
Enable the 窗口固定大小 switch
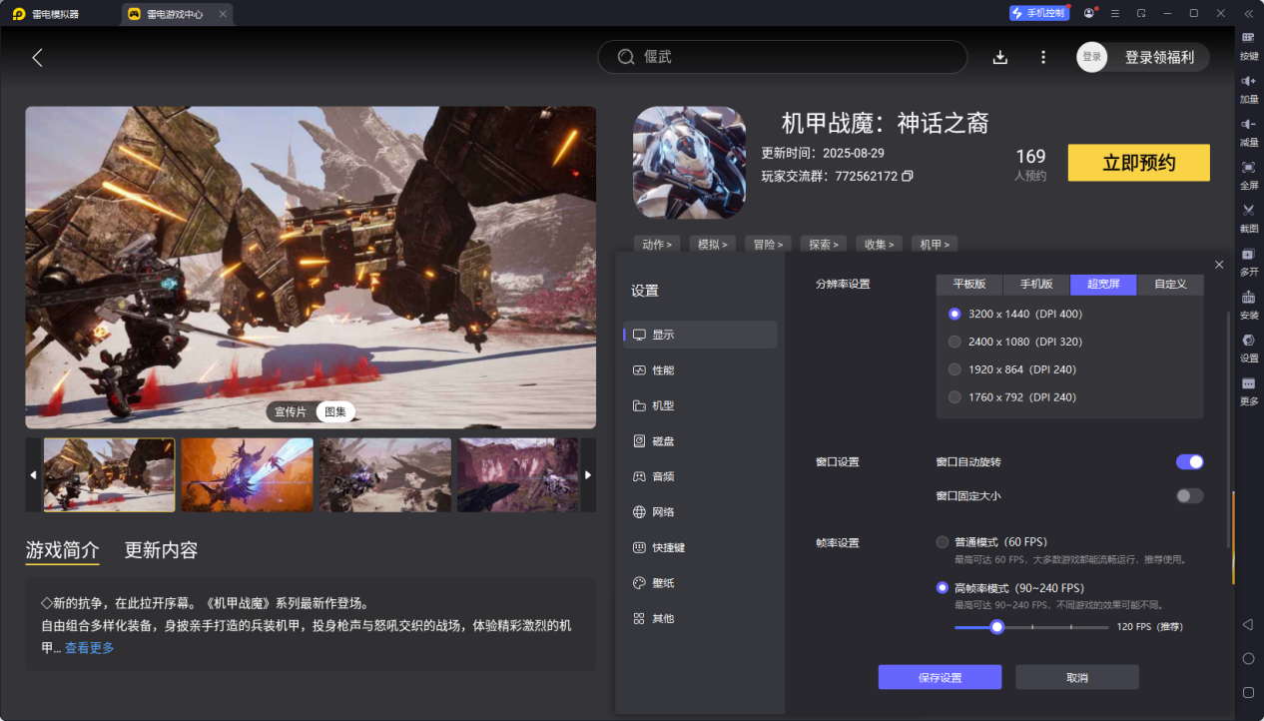click(x=1189, y=496)
